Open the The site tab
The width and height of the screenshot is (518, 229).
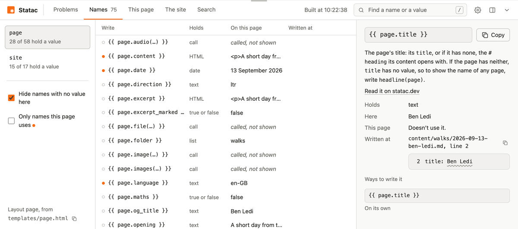click(176, 9)
